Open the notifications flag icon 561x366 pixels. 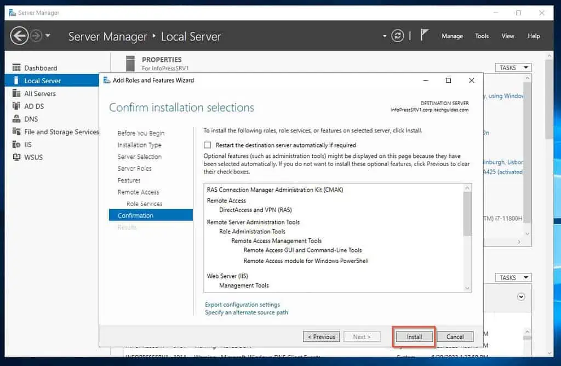(x=424, y=36)
